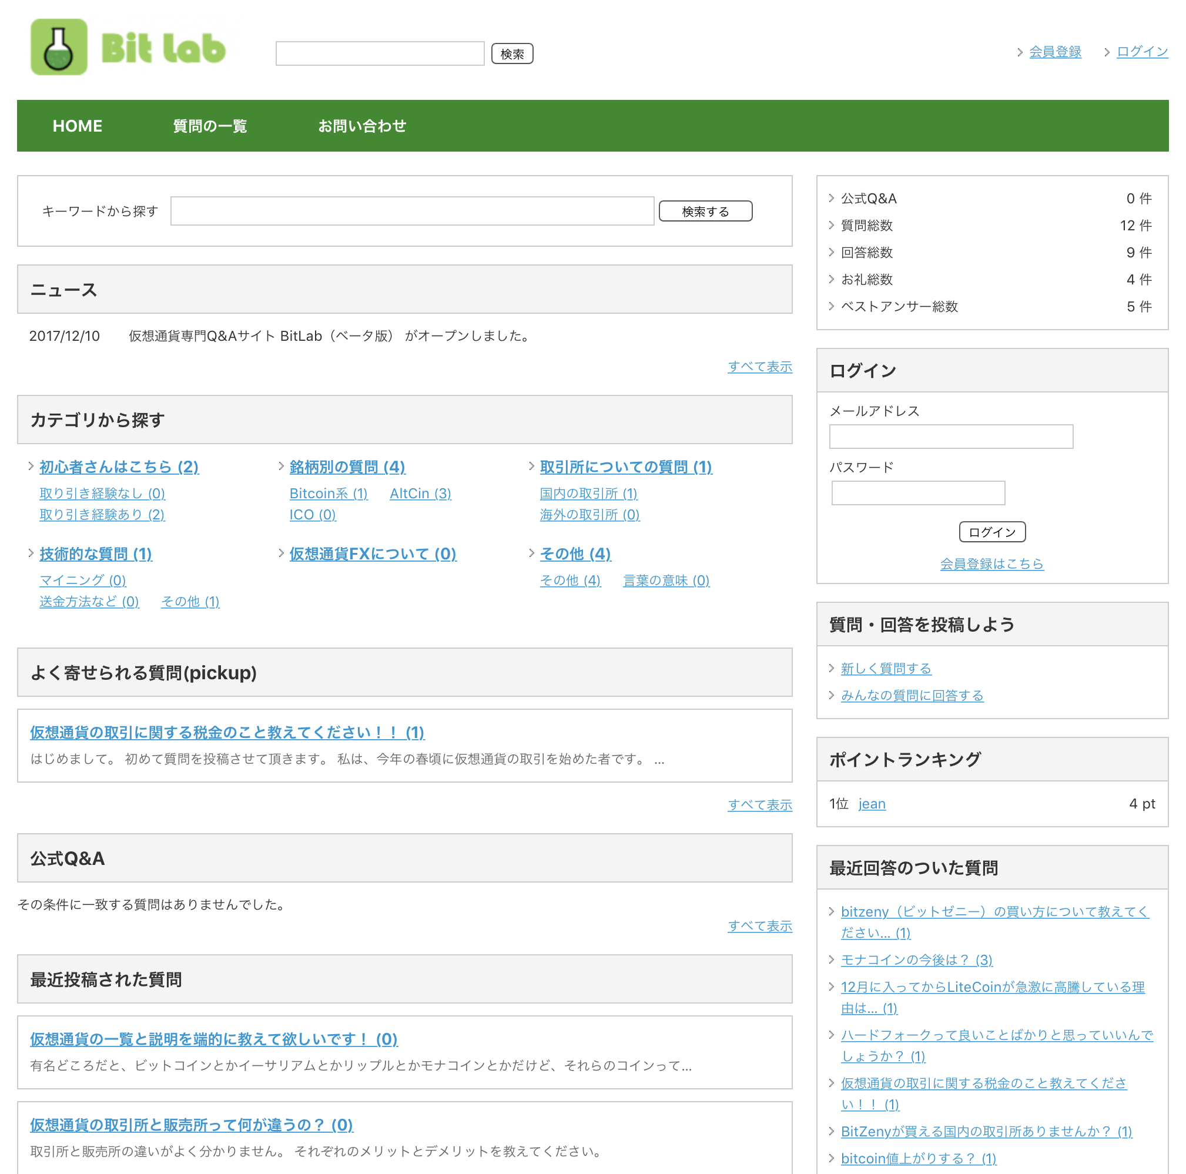Open the 質問の一覧 navigation tab

(210, 126)
